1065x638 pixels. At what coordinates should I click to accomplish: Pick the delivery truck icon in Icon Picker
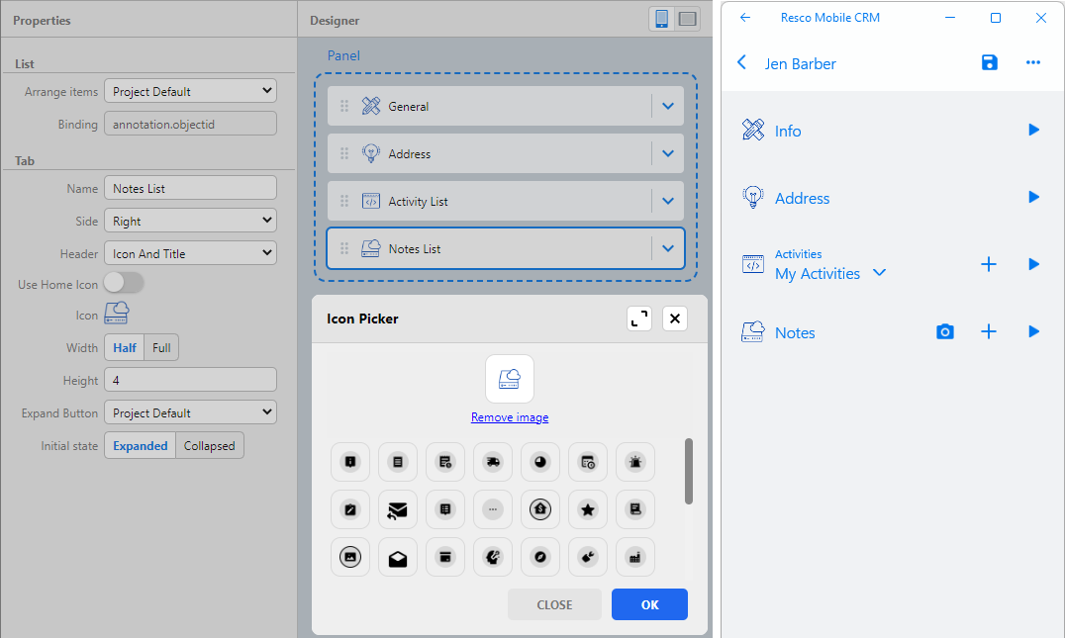tap(493, 462)
